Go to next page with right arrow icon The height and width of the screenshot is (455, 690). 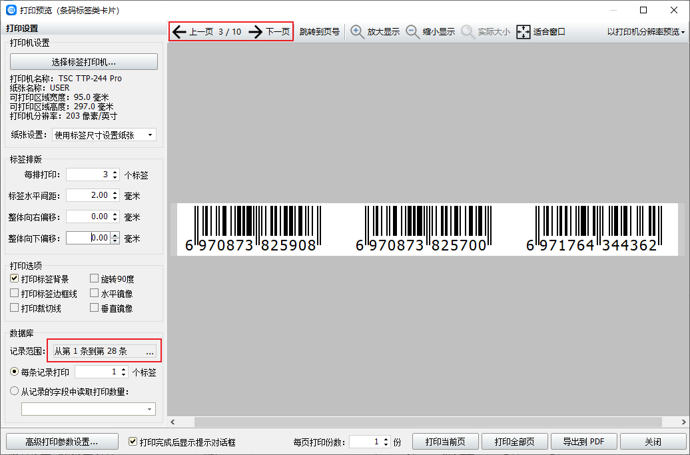[256, 32]
